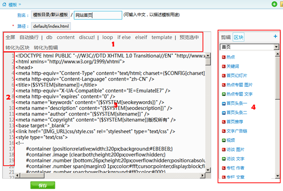
Task: Click the red icon beside 关键词
Action: (x=223, y=66)
